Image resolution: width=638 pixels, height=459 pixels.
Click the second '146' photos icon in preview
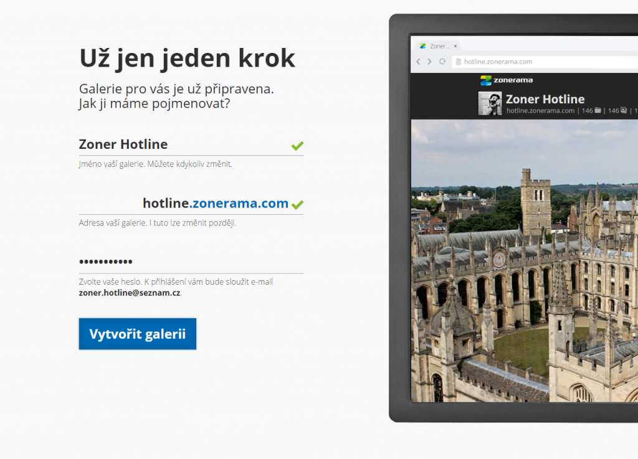coord(623,111)
